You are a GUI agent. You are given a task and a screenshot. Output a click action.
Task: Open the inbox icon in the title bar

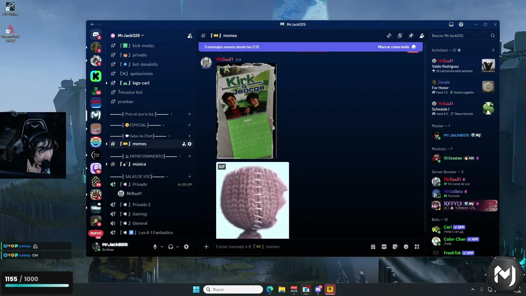pyautogui.click(x=451, y=24)
